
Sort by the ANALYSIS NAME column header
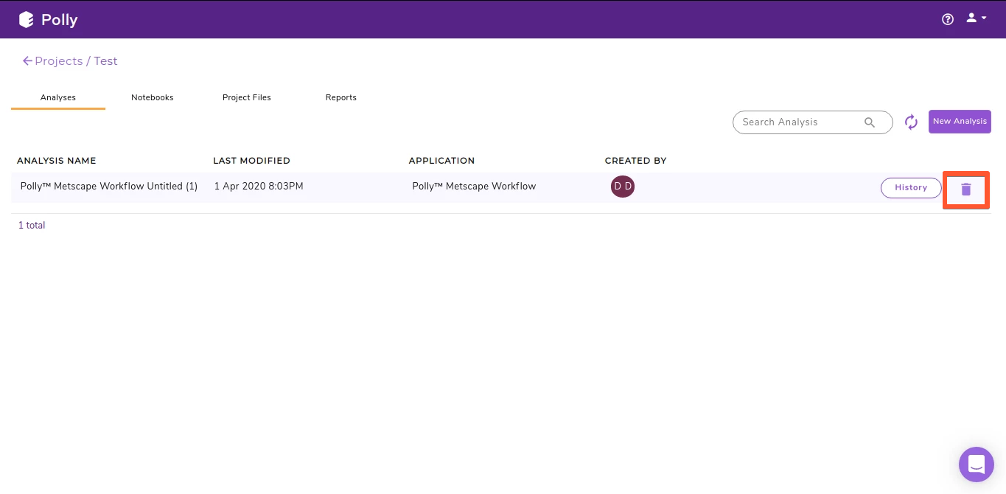click(57, 160)
